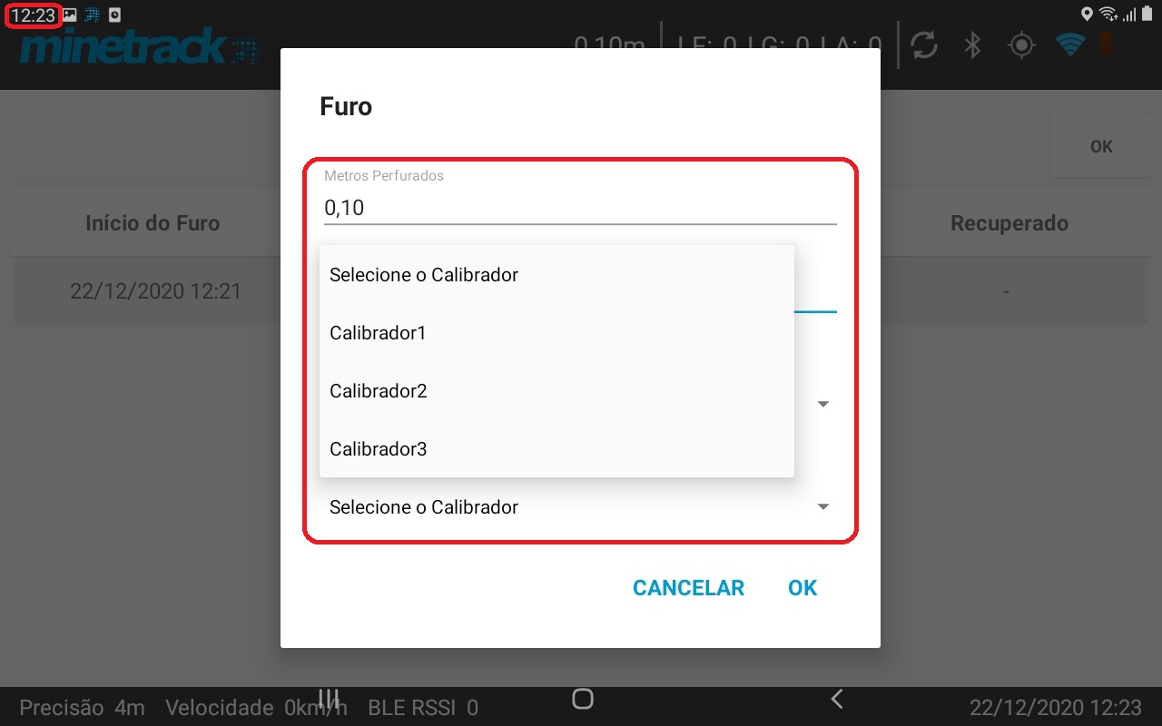Tap the Bluetooth icon in app header
1162x726 pixels.
(972, 45)
